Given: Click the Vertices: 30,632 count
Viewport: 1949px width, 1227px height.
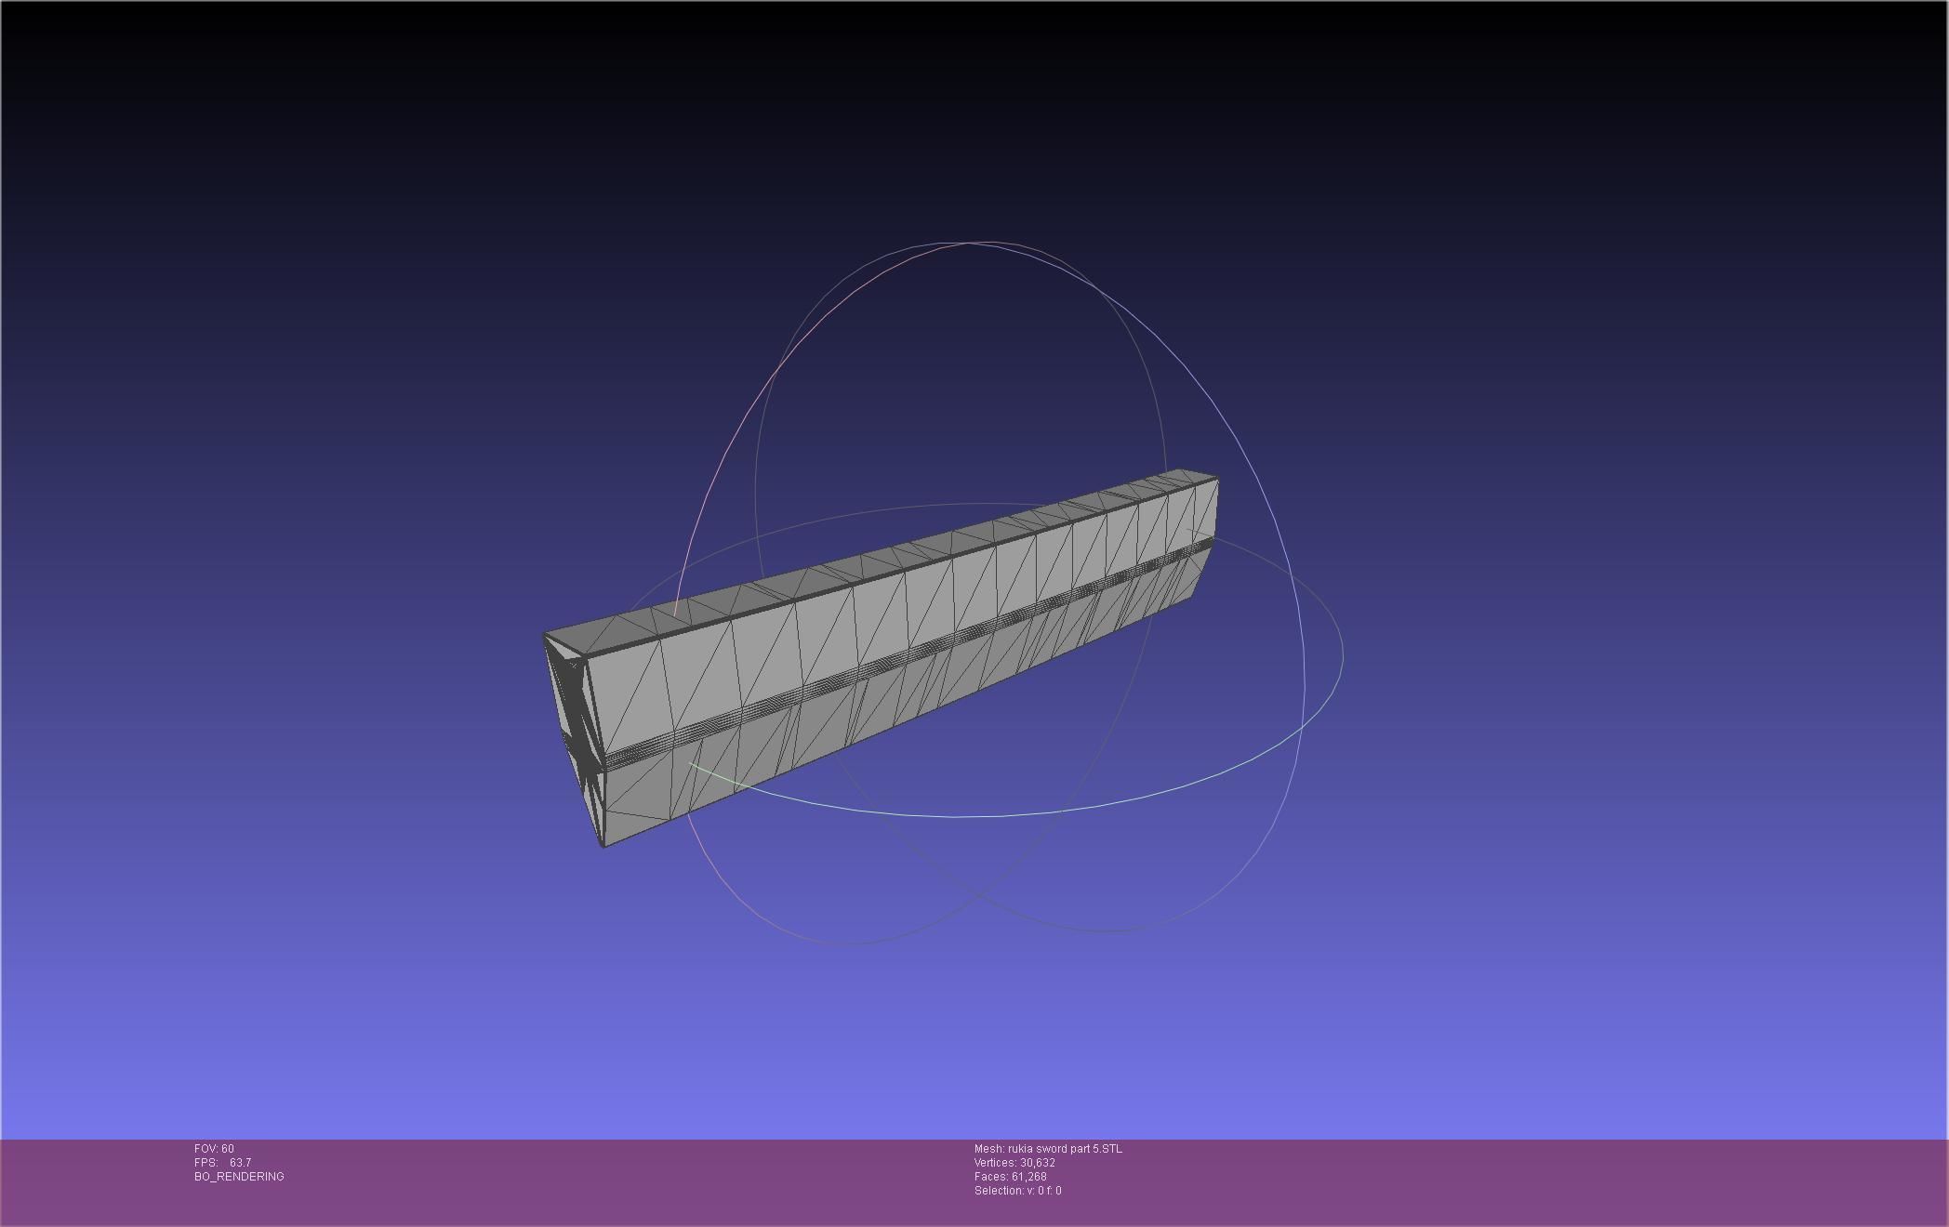Looking at the screenshot, I should pyautogui.click(x=1014, y=1163).
